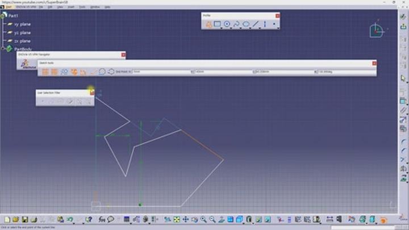The width and height of the screenshot is (409, 230).
Task: Click the Select arrow tool on right toolbar
Action: [403, 78]
